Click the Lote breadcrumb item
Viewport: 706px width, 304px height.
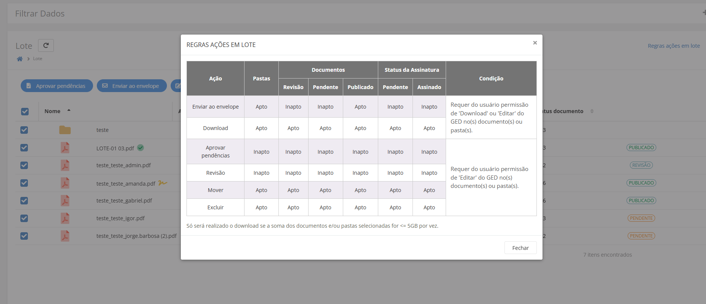pos(38,59)
